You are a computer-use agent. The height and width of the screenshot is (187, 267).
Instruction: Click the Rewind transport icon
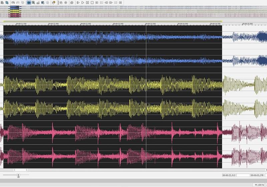(x=106, y=3)
